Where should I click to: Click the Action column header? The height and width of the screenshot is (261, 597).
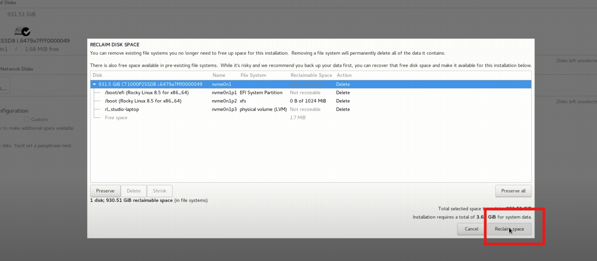pyautogui.click(x=344, y=76)
